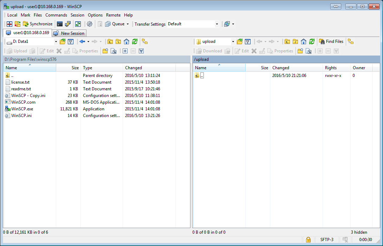Expand the local back history dropdown arrow
This screenshot has width=383, height=246.
89,41
